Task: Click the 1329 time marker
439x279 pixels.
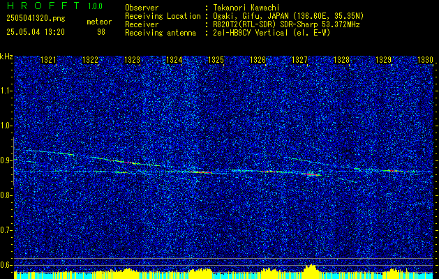Action: 384,59
